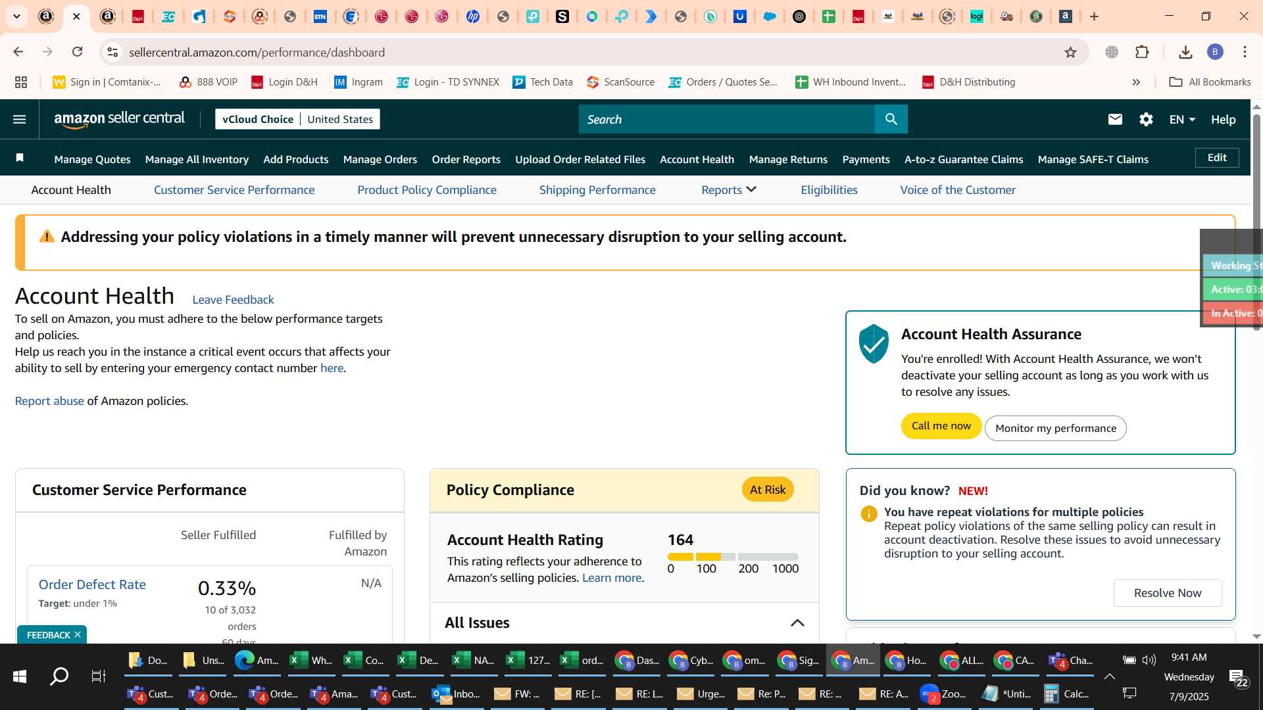Viewport: 1263px width, 710px height.
Task: Open Order Defect Rate link
Action: 92,584
